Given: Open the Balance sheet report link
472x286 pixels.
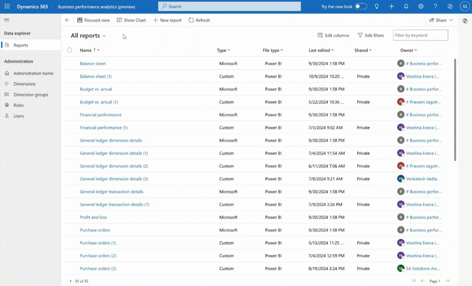Looking at the screenshot, I should point(93,63).
